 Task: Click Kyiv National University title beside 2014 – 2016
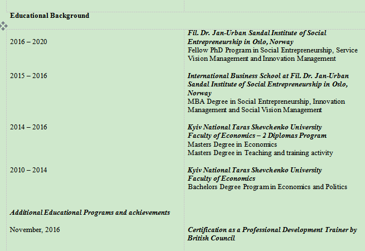click(255, 127)
